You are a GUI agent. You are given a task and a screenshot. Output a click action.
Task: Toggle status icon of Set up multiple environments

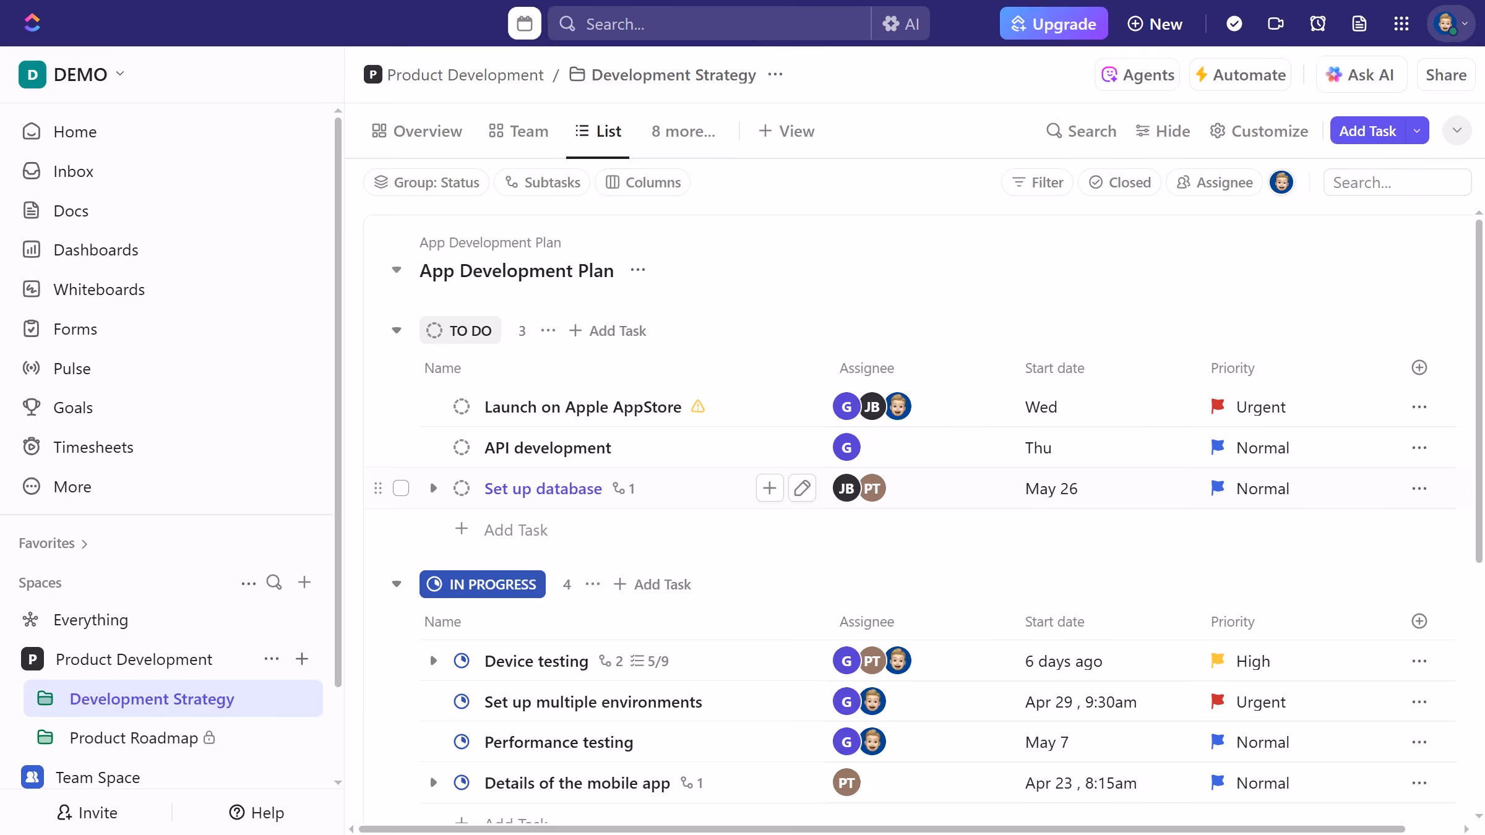click(x=461, y=701)
